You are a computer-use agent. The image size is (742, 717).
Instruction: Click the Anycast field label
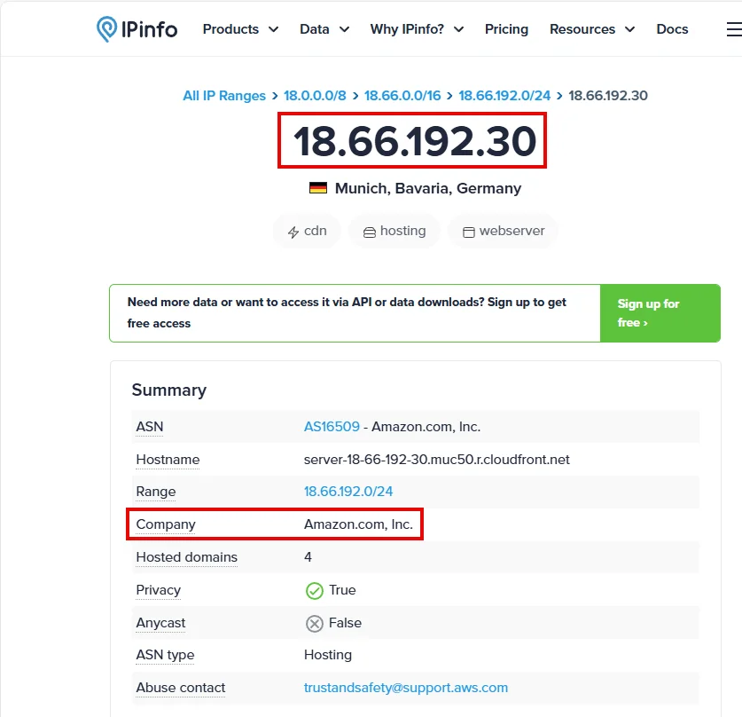[x=160, y=623]
